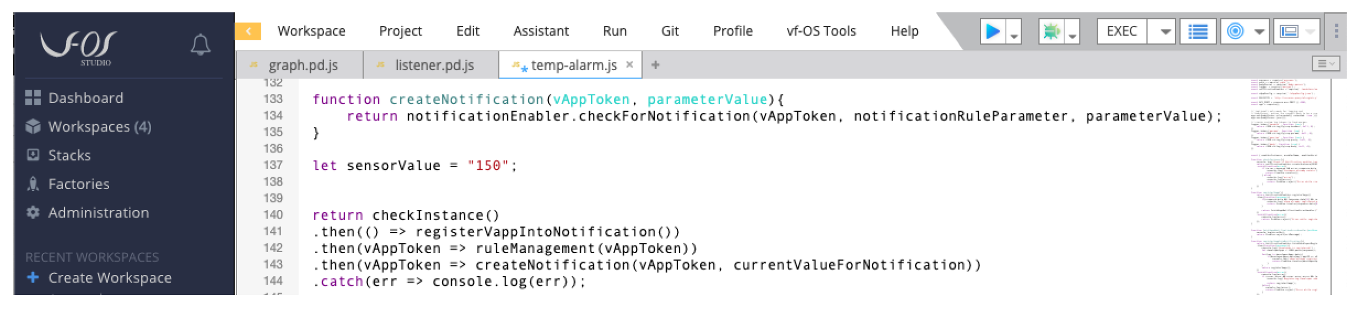This screenshot has height=311, width=1359.
Task: Open the editor tabs list menu
Action: pyautogui.click(x=1325, y=64)
